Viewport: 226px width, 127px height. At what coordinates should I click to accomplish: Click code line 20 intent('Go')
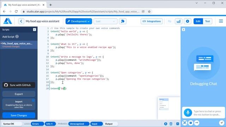[58, 89]
